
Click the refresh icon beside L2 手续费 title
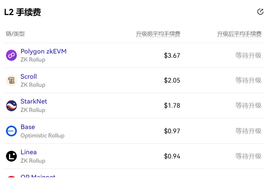coord(260,12)
